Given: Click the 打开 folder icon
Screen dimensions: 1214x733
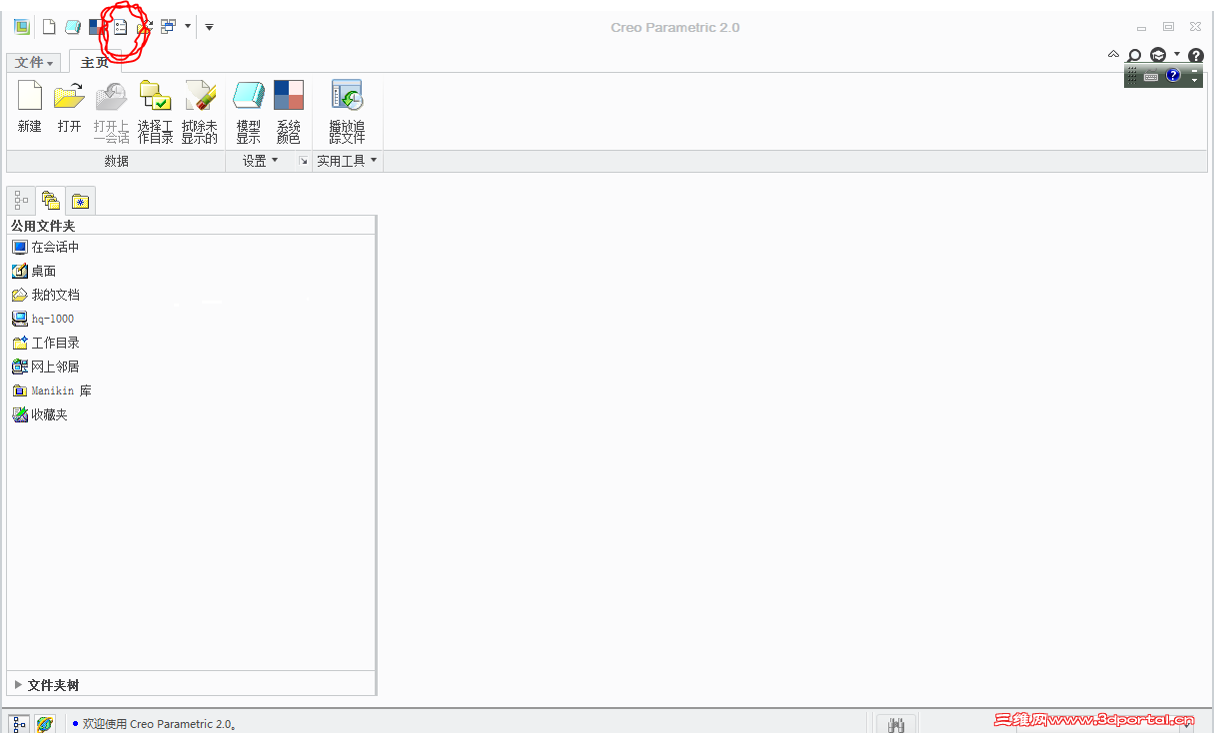Looking at the screenshot, I should tap(69, 96).
